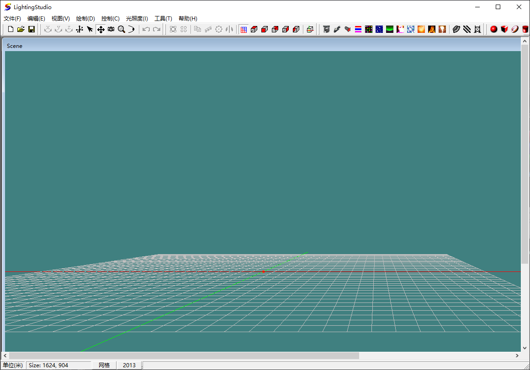Click the red cylinder shape icon
Viewport: 530px width, 370px height.
click(x=525, y=29)
